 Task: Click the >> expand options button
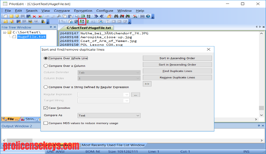(147, 84)
